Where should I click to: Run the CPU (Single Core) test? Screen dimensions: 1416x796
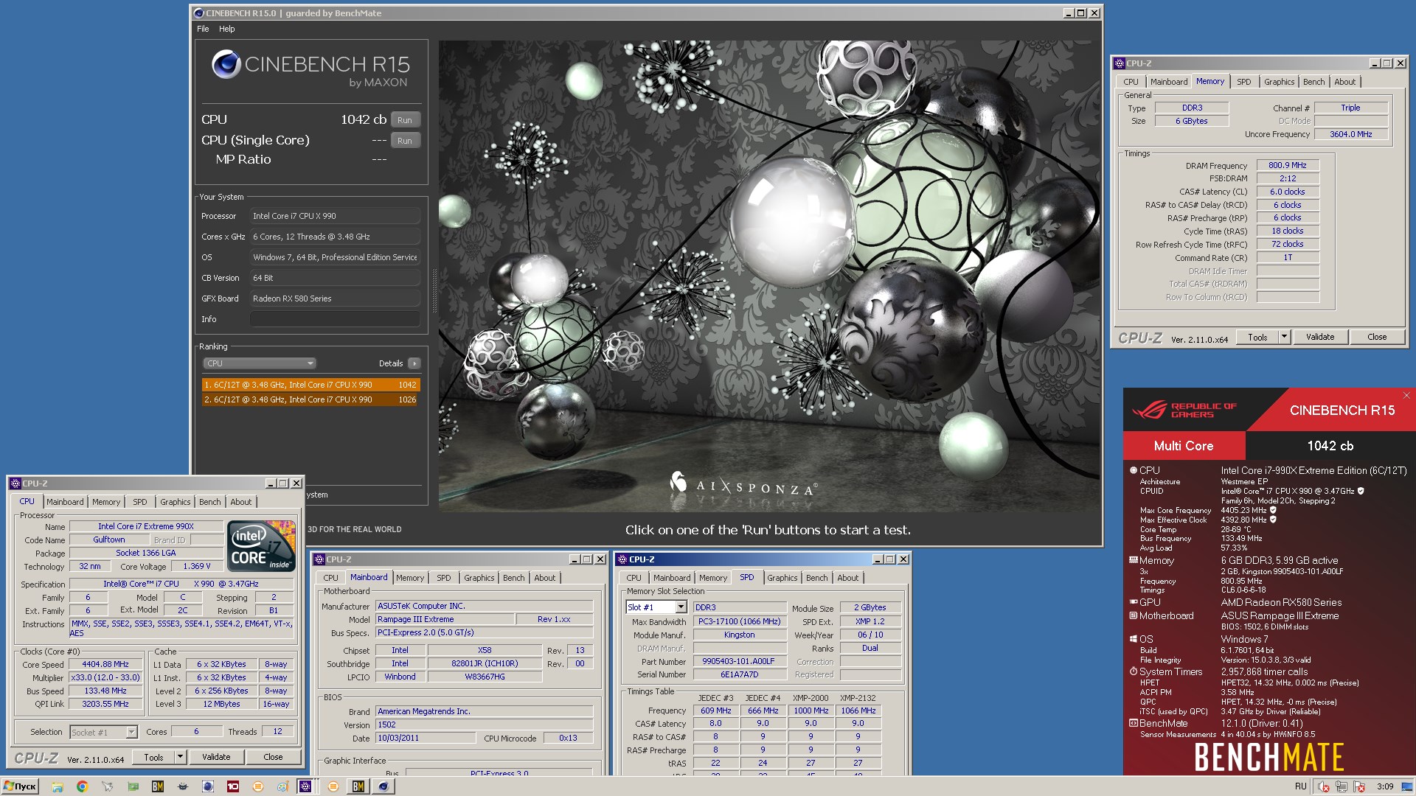point(405,141)
